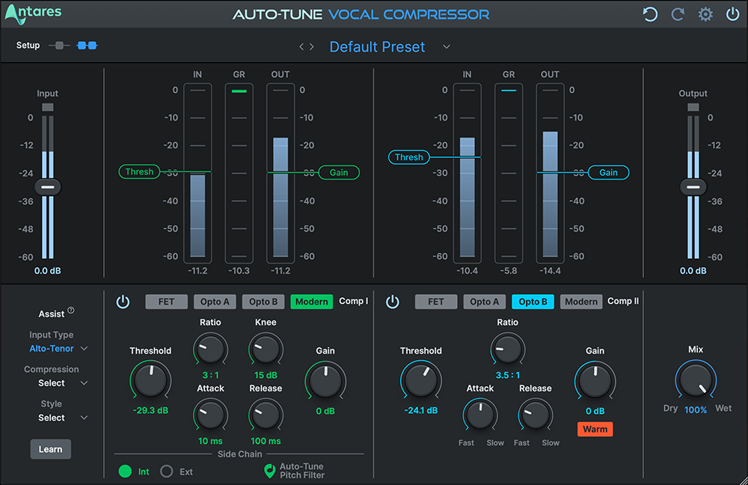Screen dimensions: 748x485
Task: Click the Setup layout blocks icon
Action: [x=87, y=45]
